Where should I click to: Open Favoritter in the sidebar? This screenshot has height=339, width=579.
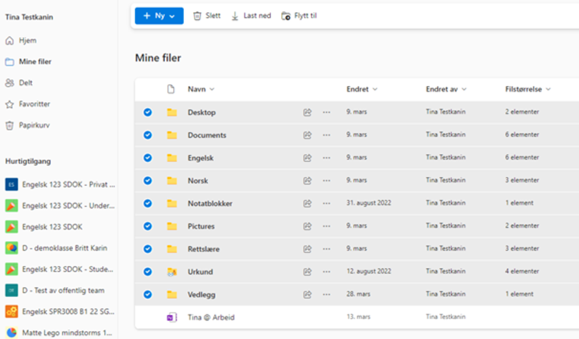pyautogui.click(x=28, y=104)
